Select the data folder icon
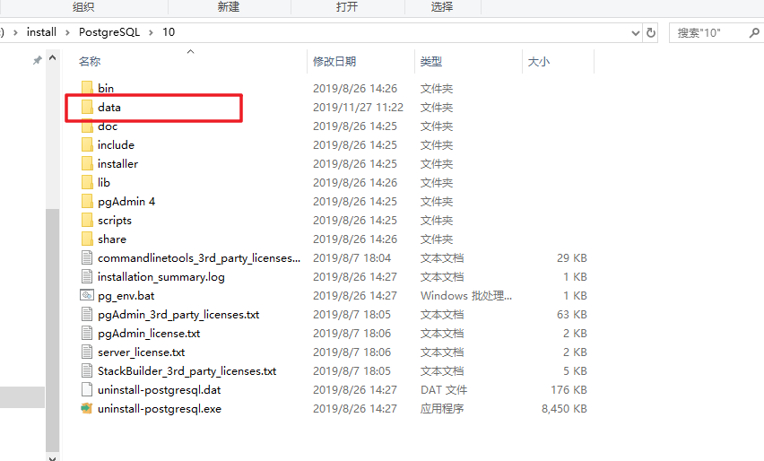The image size is (764, 461). [x=87, y=108]
